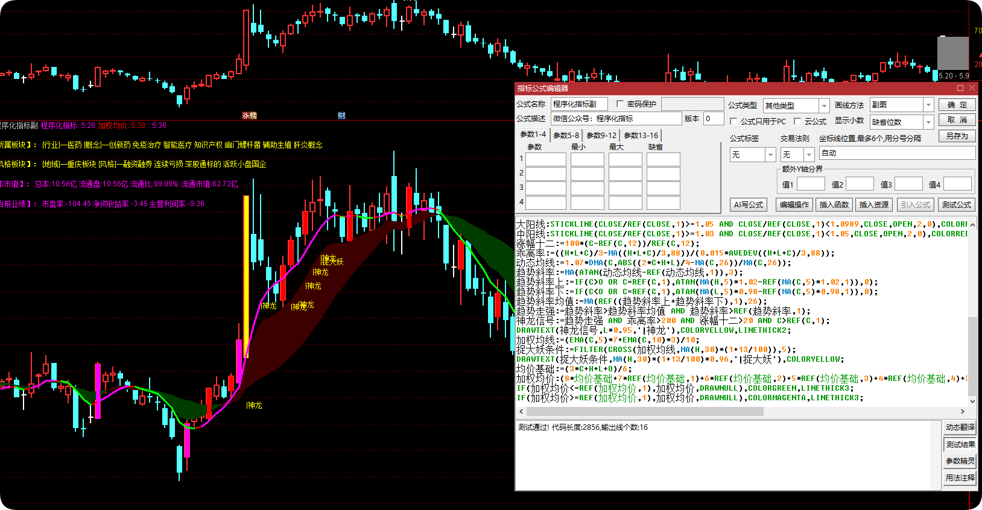Open the 交易法则 dropdown
Viewport: 982px width, 510px height.
[809, 155]
